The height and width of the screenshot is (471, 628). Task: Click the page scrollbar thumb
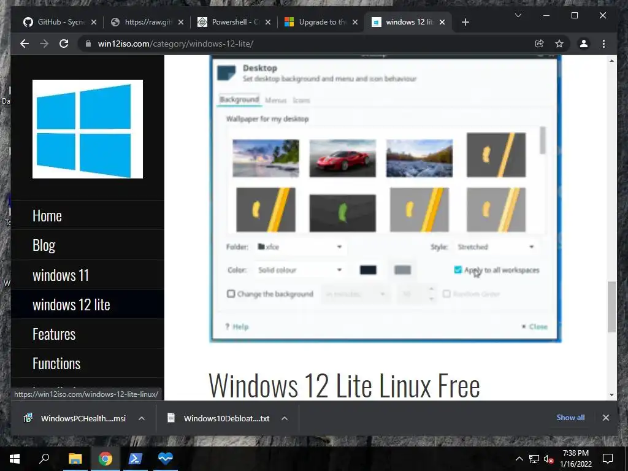[611, 307]
